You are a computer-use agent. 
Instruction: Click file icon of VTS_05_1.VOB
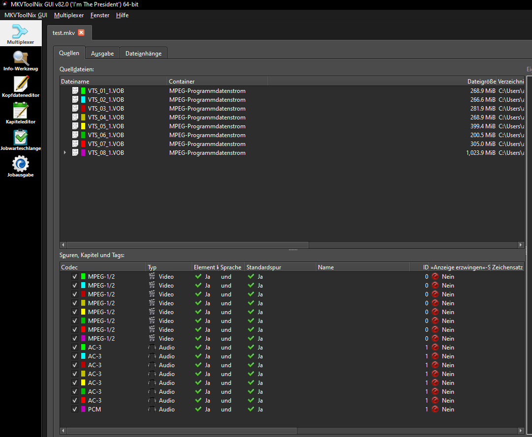pos(75,126)
